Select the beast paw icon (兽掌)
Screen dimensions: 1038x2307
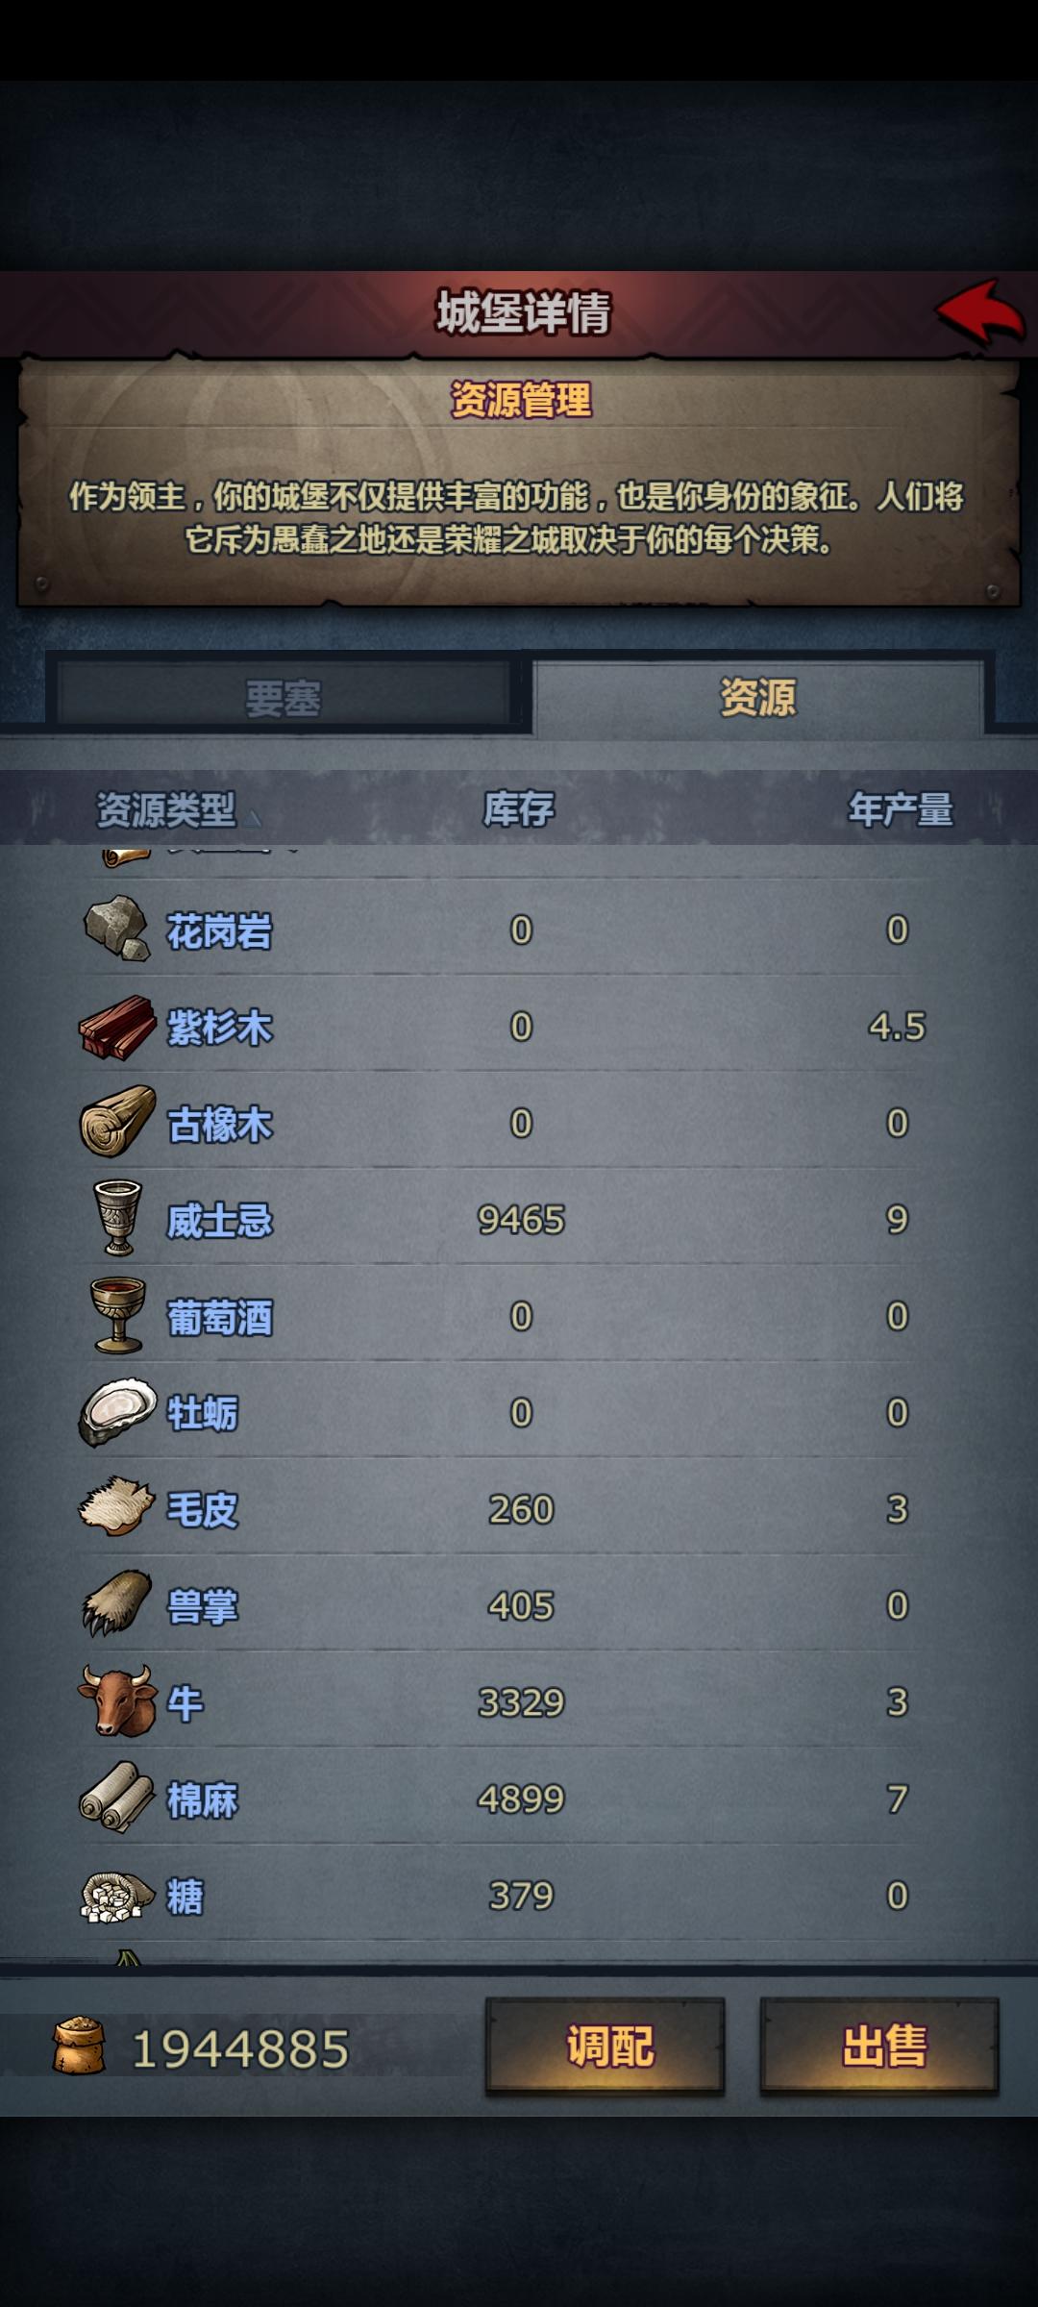click(x=116, y=1604)
